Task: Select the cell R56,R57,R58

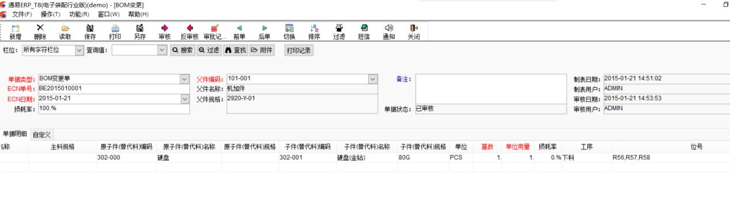Action: click(x=671, y=157)
